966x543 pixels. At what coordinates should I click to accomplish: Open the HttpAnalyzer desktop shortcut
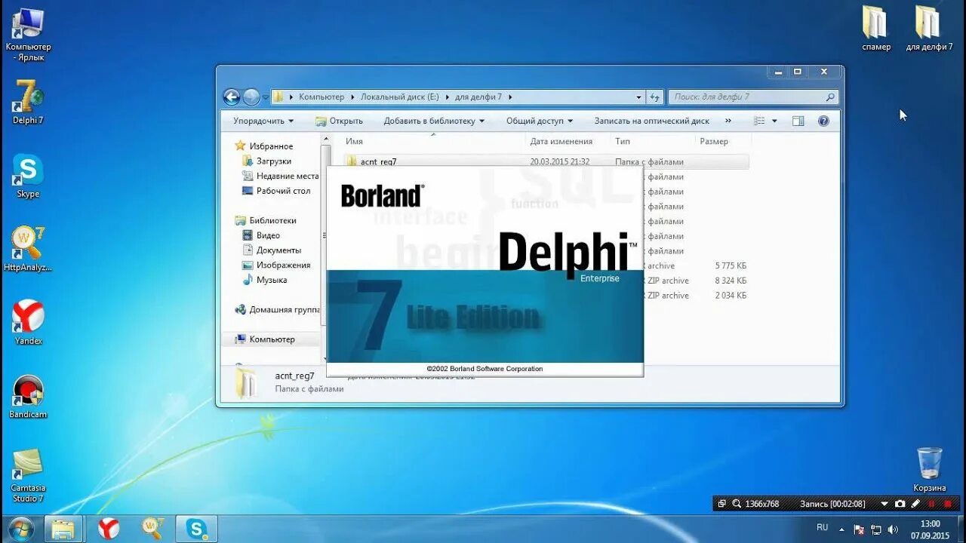click(28, 249)
